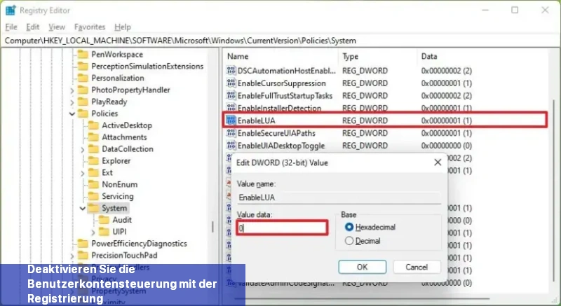The image size is (561, 306).
Task: Select the NonEnum folder icon
Action: coord(93,184)
